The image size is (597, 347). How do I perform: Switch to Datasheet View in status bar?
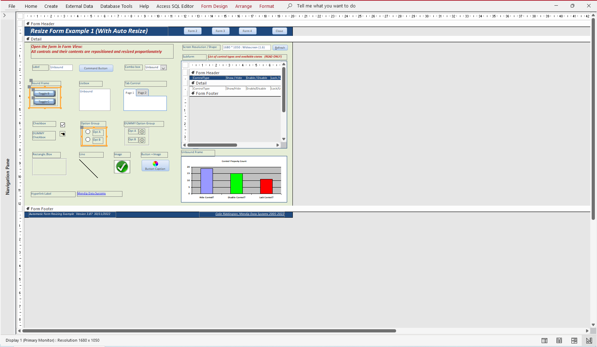[559, 341]
